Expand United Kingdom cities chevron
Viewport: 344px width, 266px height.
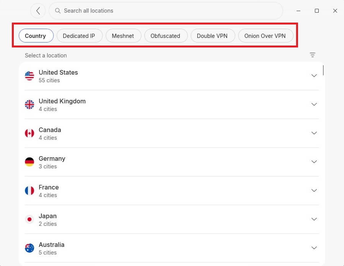[314, 104]
